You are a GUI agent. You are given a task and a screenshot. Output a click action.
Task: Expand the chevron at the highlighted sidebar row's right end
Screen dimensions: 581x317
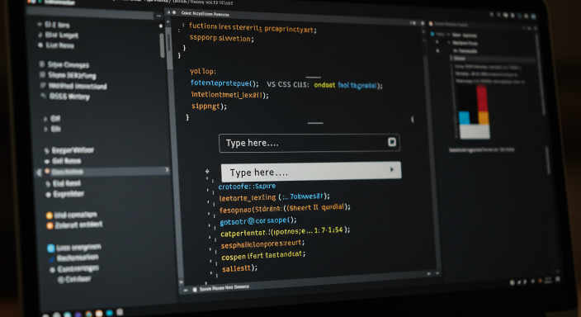pos(167,170)
